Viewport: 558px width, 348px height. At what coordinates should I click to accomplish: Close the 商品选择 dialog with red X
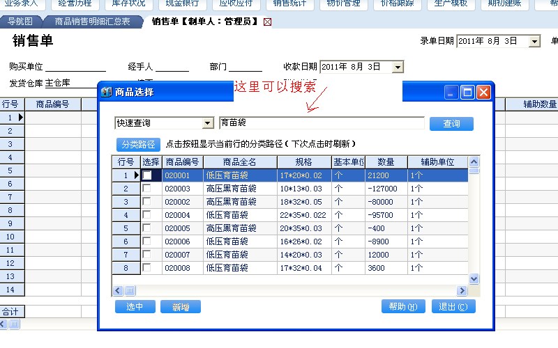tap(483, 92)
